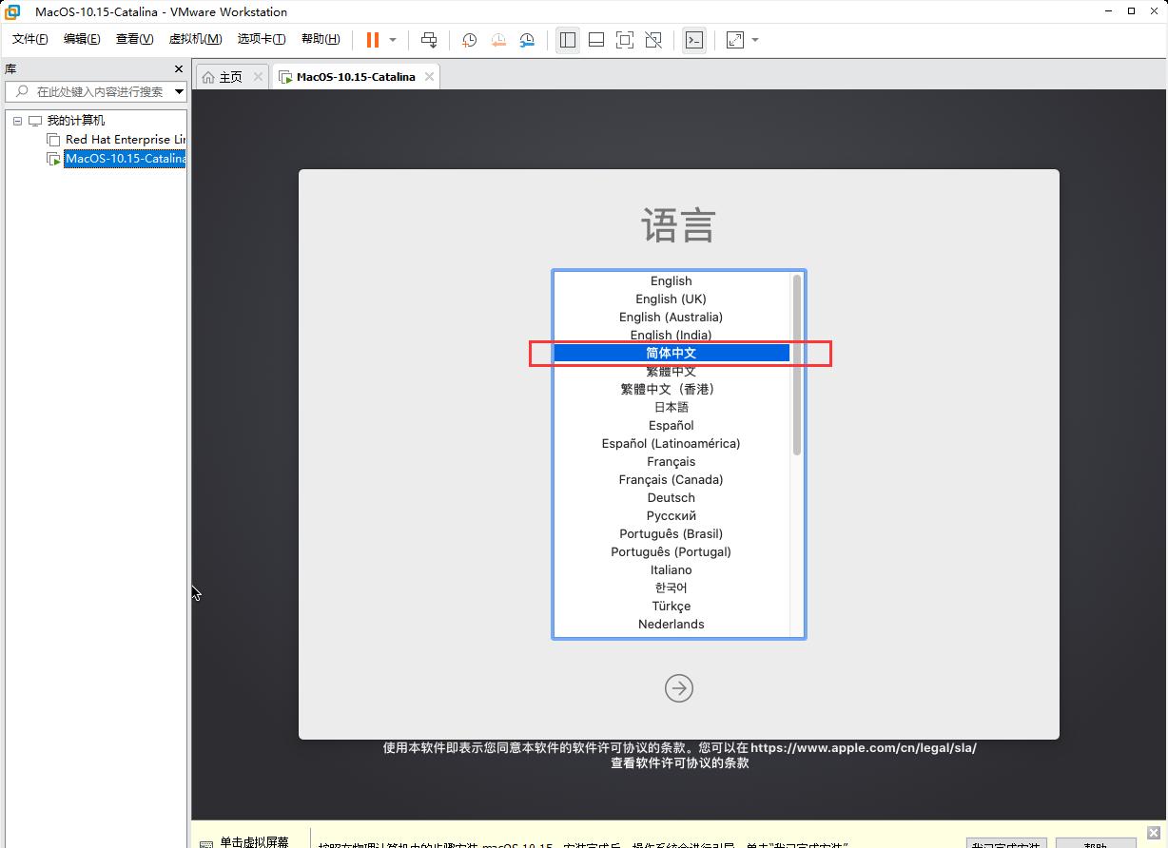Choose English (UK) language

pyautogui.click(x=672, y=299)
